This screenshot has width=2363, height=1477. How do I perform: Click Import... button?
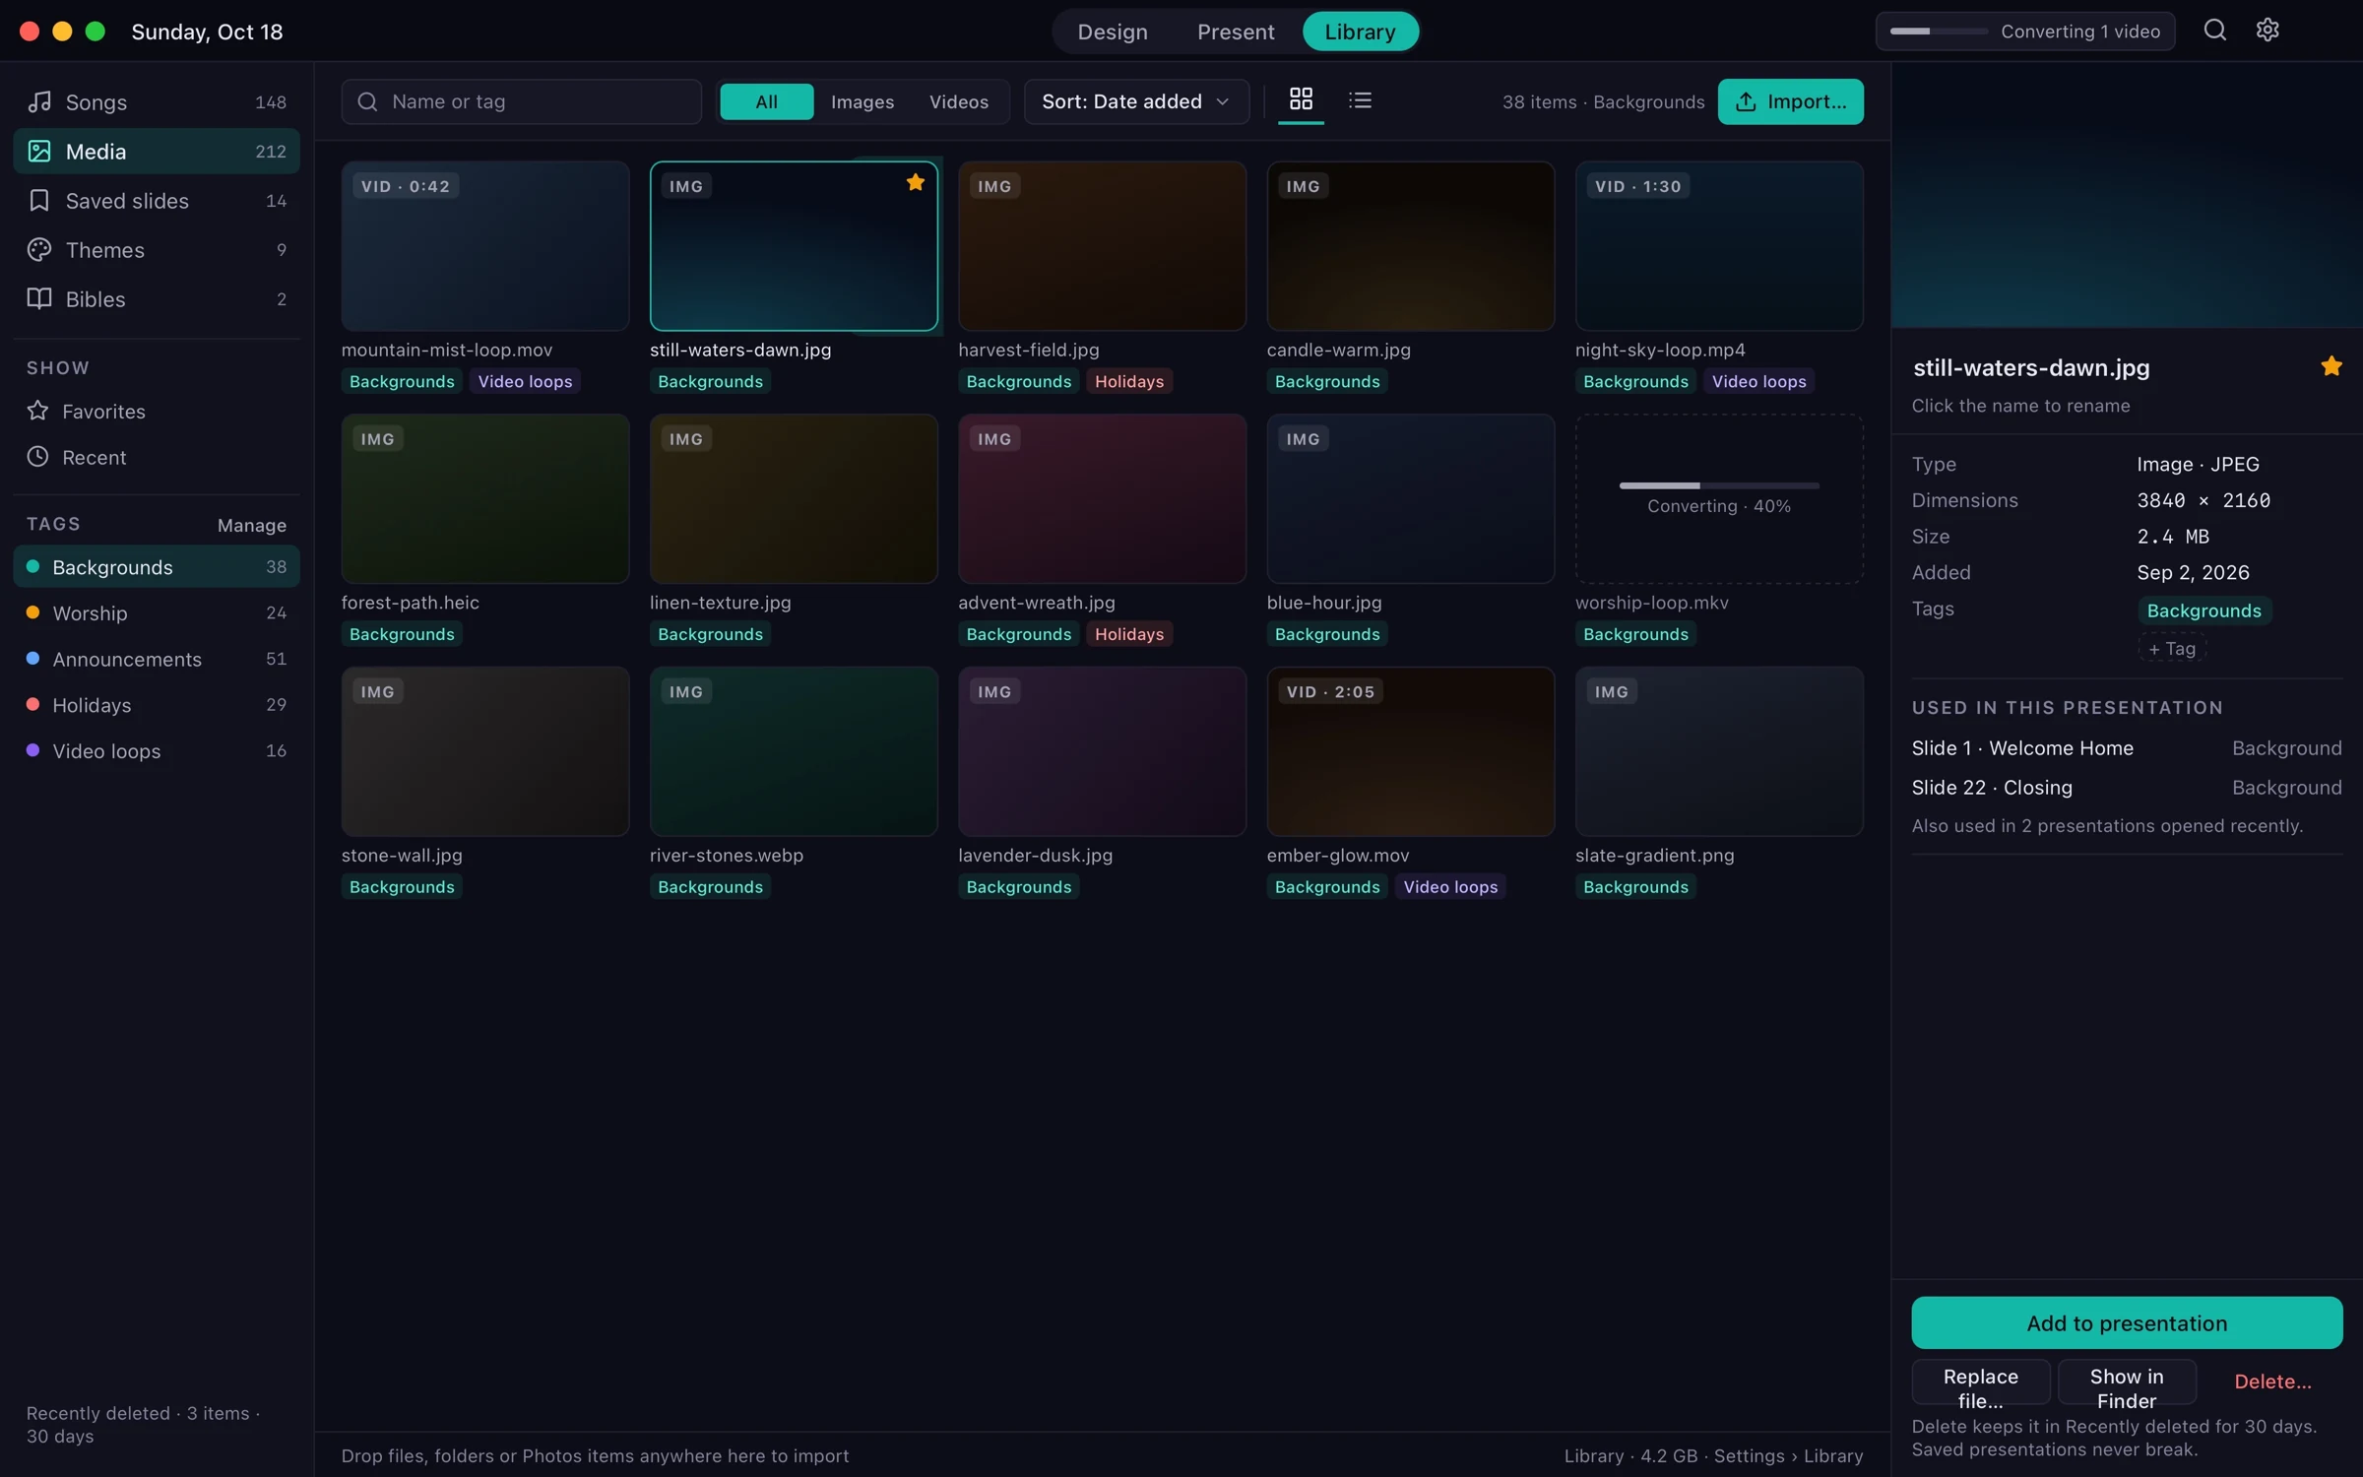tap(1790, 101)
